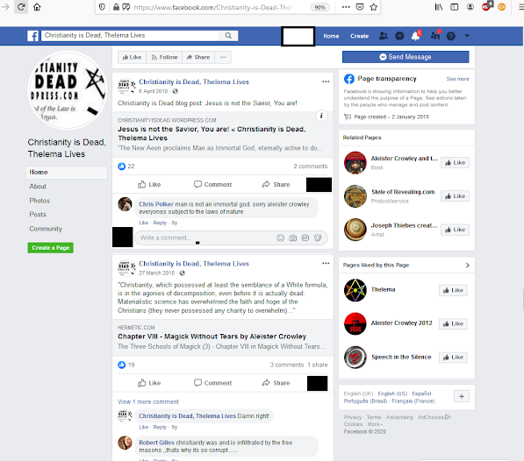Click the Facebook search magnifier button

click(x=228, y=35)
